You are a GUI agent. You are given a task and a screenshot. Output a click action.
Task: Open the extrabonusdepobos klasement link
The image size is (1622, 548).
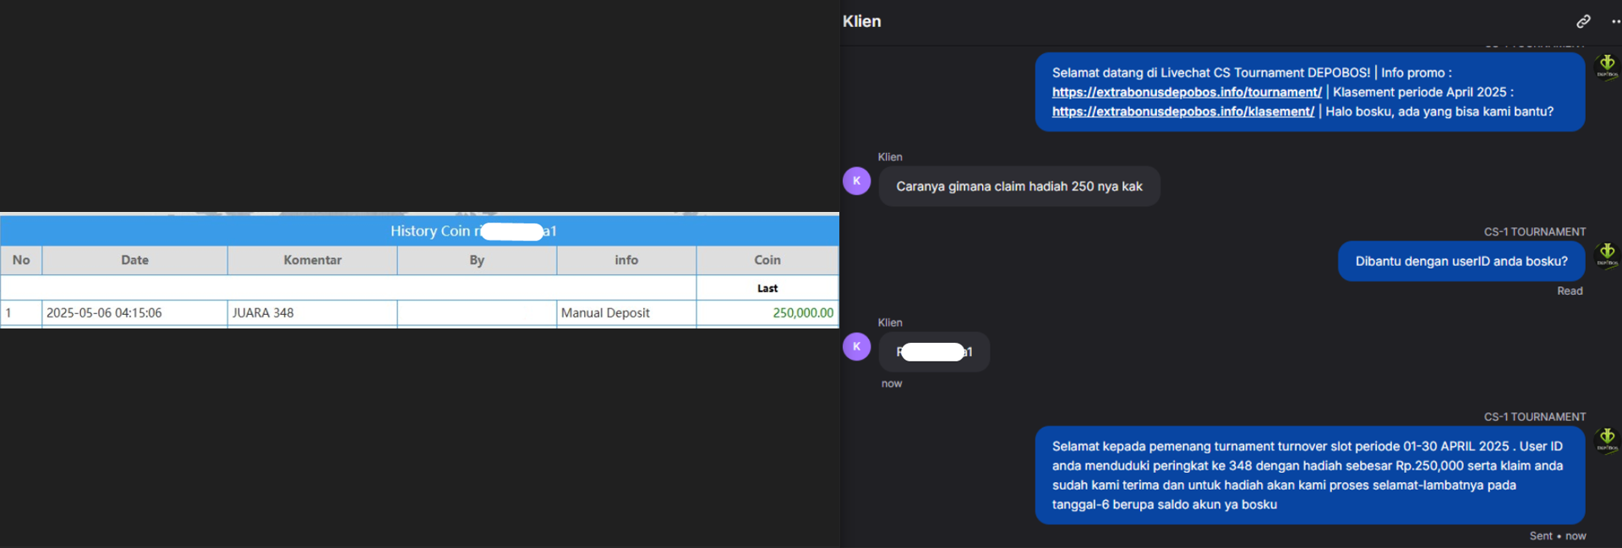(1182, 111)
